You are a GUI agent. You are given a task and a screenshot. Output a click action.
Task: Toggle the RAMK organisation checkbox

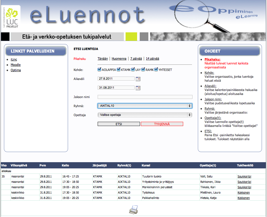point(143,70)
